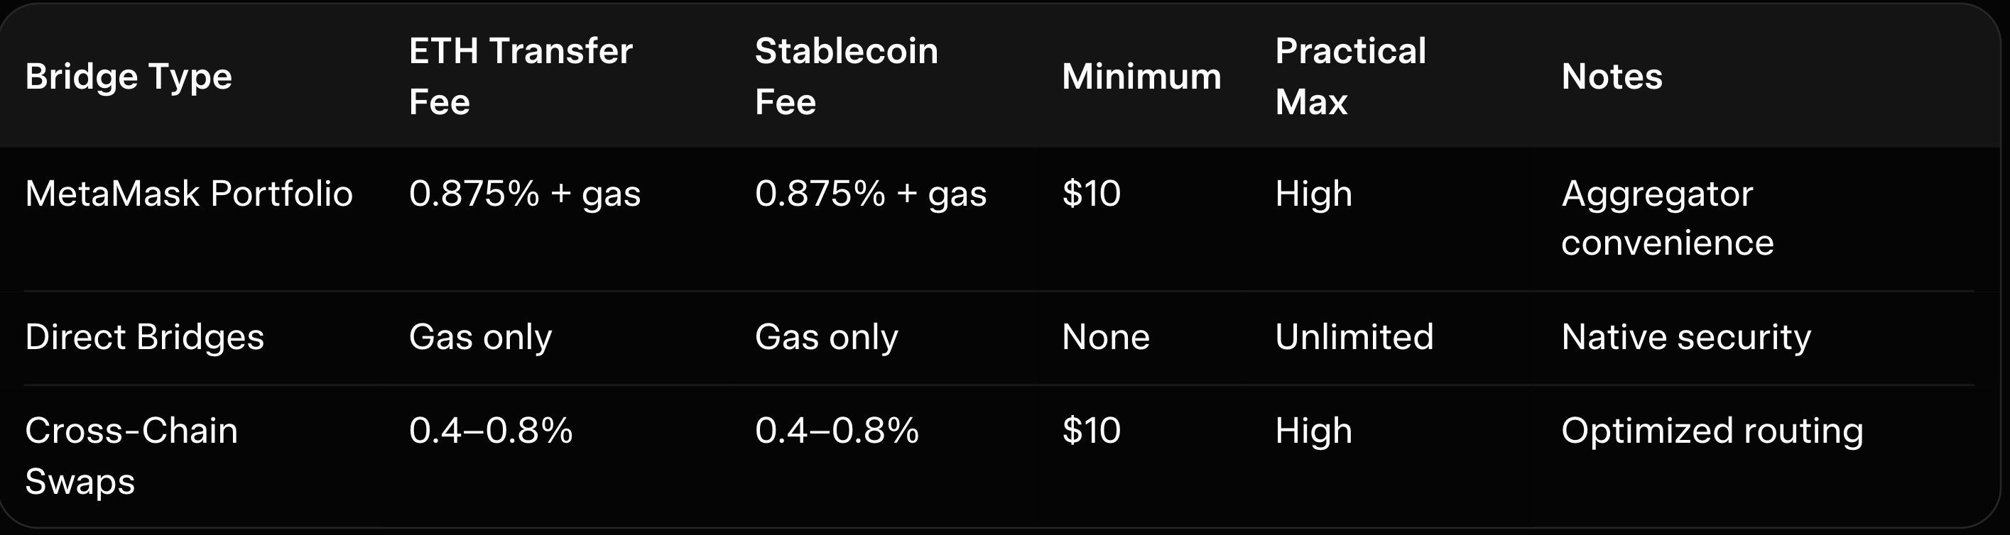This screenshot has height=535, width=2010.
Task: Click the Direct Bridges row label
Action: (x=144, y=337)
